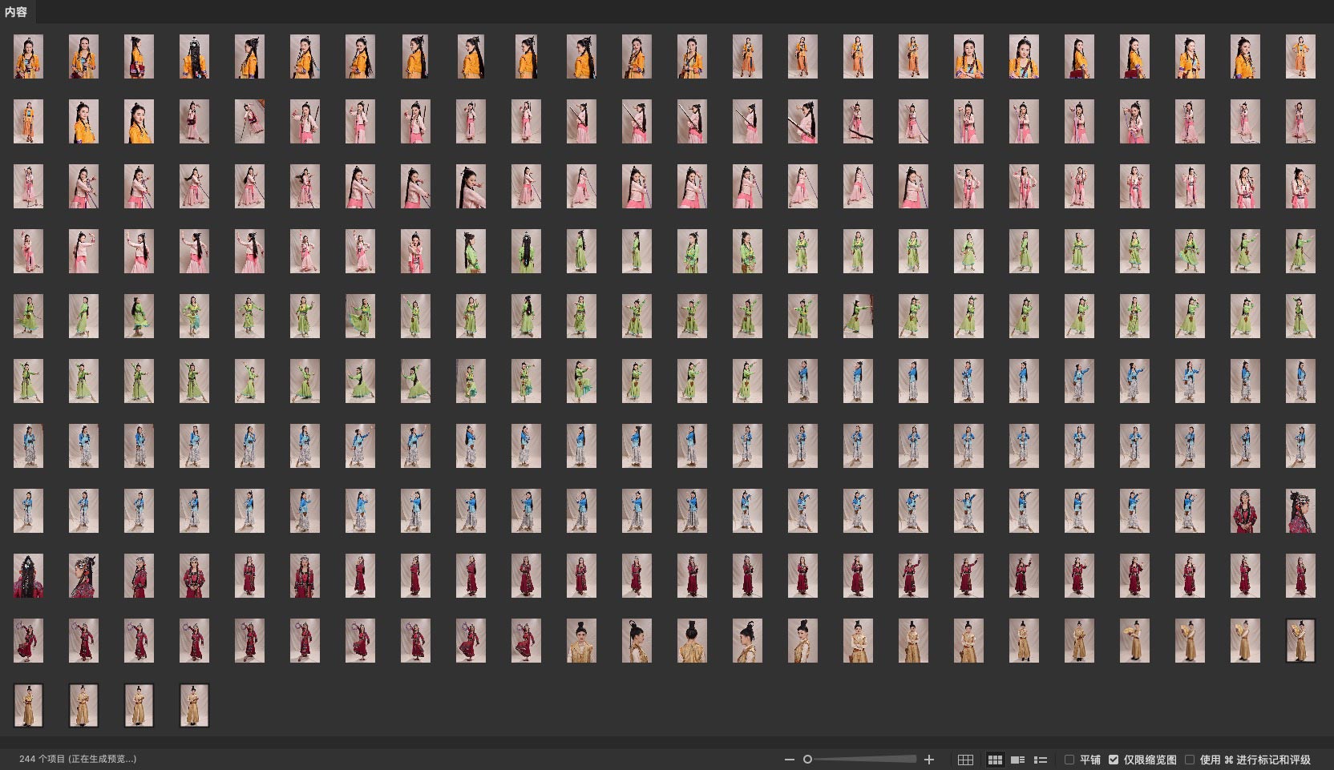Toggle the grid lock icon

point(965,760)
